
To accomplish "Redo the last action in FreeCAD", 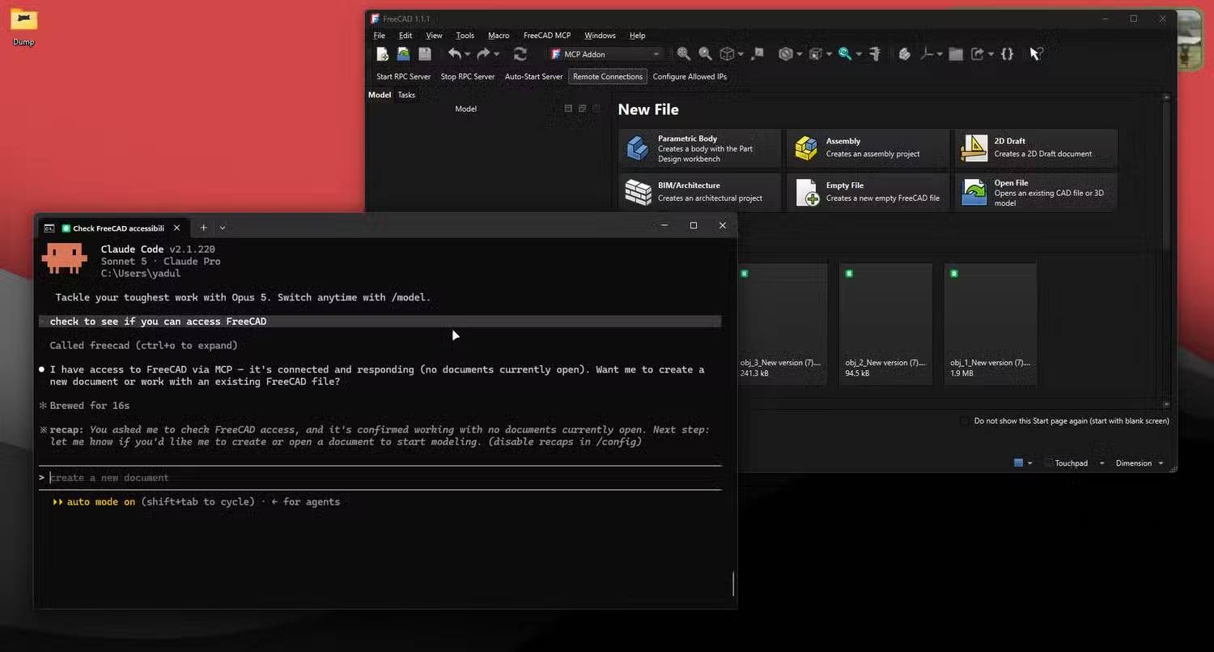I will [483, 54].
